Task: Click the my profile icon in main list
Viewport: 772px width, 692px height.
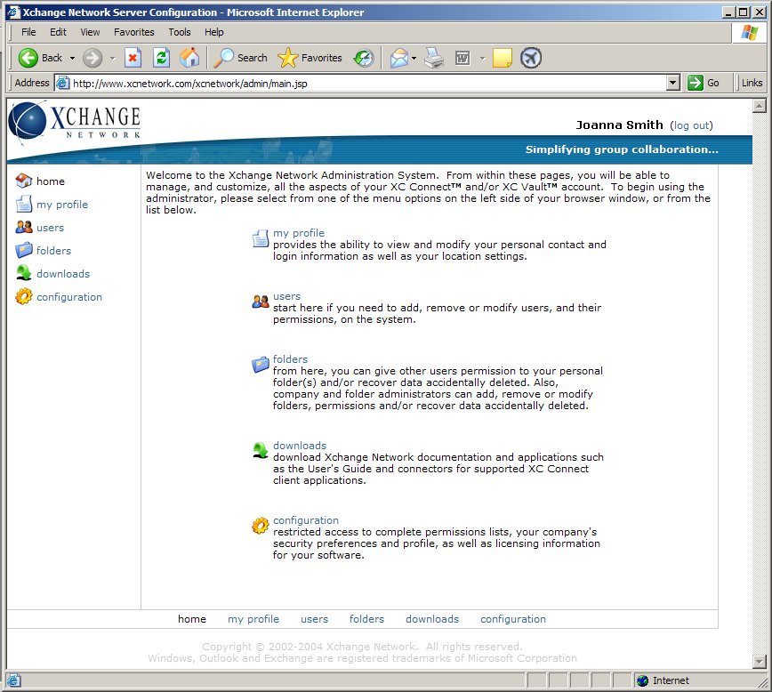Action: (x=261, y=238)
